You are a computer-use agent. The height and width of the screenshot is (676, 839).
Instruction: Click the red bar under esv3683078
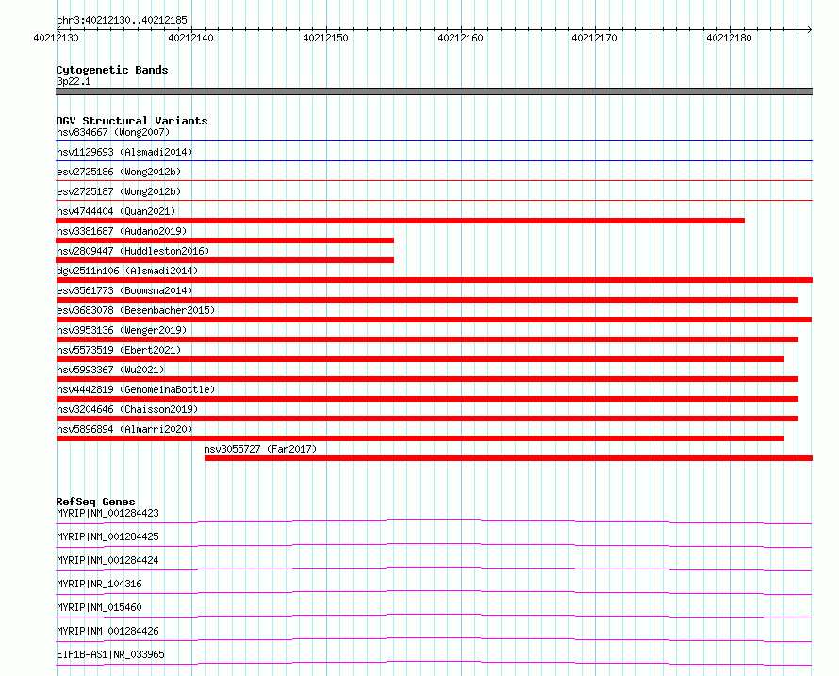pos(434,320)
